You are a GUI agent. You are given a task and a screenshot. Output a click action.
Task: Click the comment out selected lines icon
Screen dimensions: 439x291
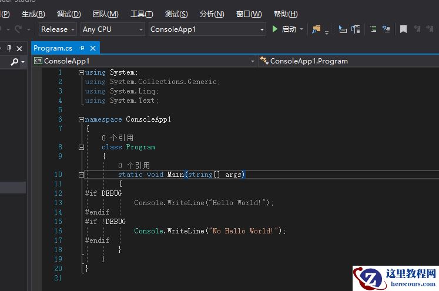[x=373, y=29]
